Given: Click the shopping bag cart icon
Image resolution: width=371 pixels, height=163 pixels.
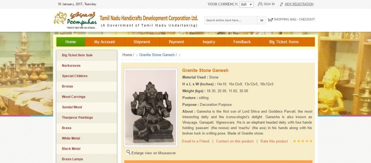Looking at the screenshot, I should point(270,19).
